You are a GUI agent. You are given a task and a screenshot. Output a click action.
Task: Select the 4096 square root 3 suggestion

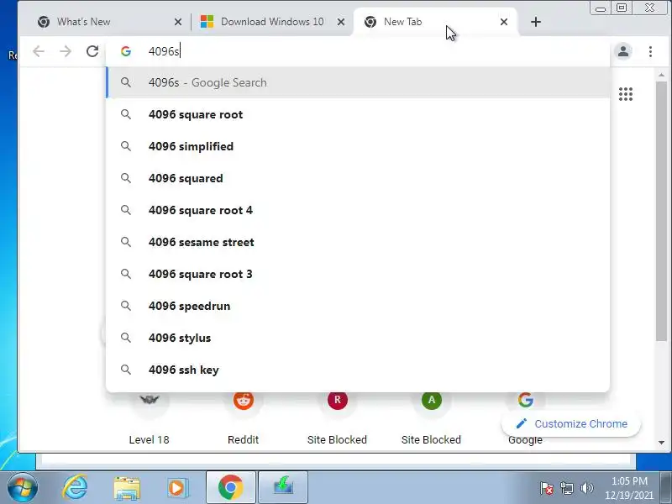click(358, 274)
